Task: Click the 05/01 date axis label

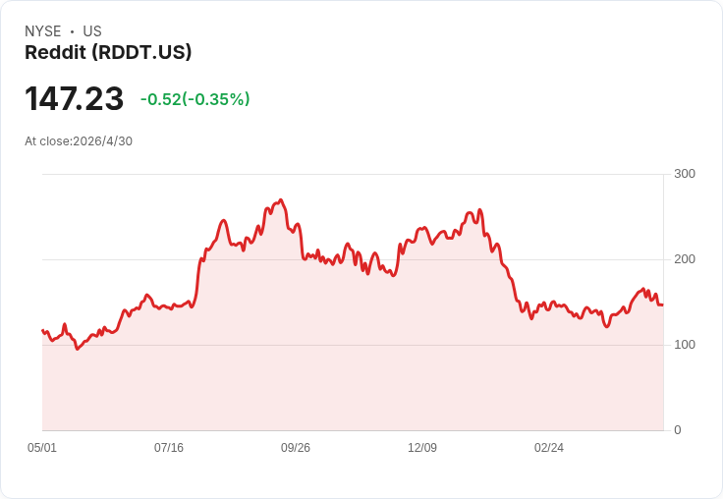Action: (x=42, y=447)
